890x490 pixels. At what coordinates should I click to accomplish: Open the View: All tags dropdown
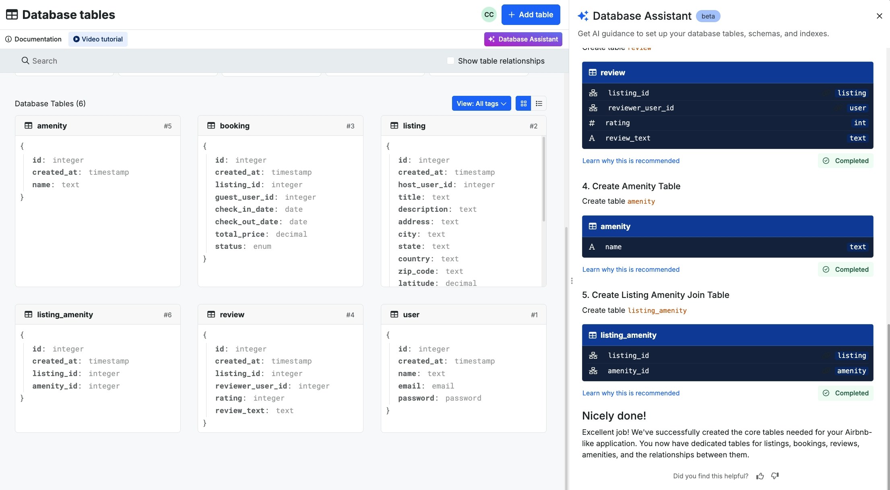[481, 103]
